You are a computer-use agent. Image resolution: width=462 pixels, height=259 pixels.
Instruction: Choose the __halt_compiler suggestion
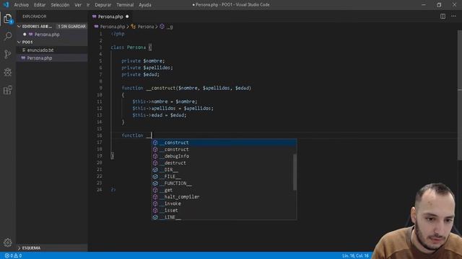(x=224, y=196)
